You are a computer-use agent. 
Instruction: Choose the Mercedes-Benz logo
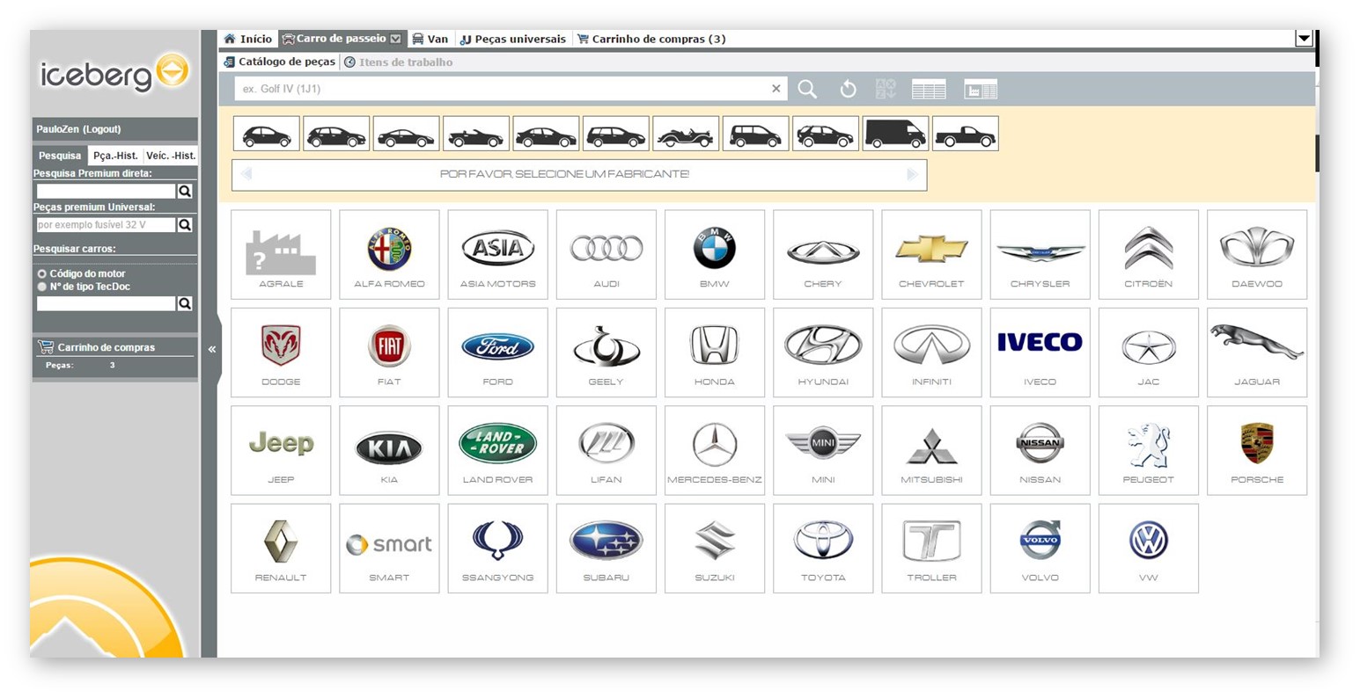click(714, 450)
